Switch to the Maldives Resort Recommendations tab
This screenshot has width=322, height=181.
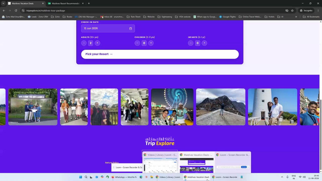(66, 4)
